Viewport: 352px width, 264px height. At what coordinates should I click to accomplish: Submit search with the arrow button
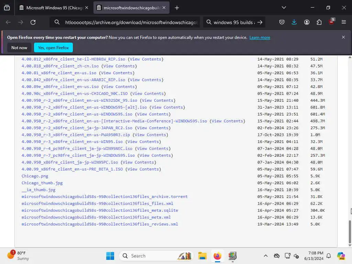point(260,22)
